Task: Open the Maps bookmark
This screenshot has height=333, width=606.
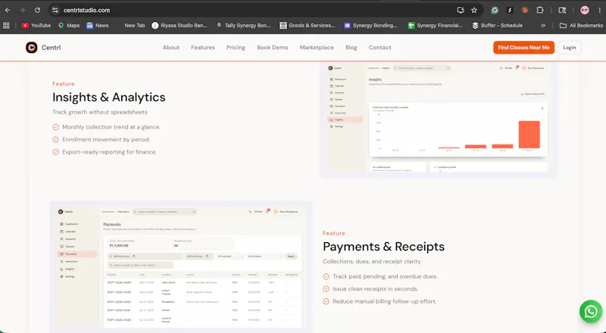Action: click(x=69, y=26)
